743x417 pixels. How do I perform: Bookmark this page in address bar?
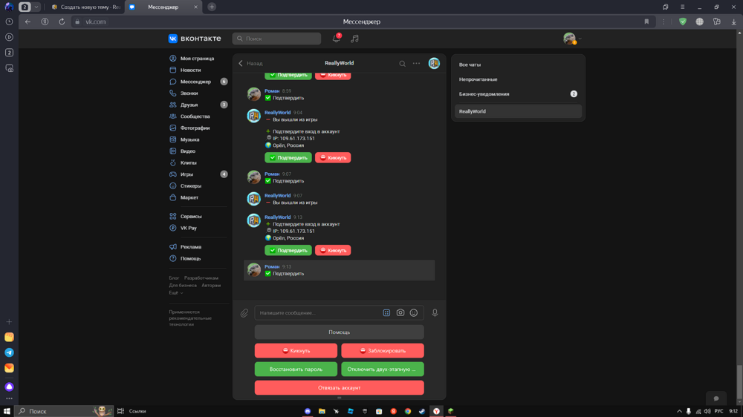[x=646, y=22]
